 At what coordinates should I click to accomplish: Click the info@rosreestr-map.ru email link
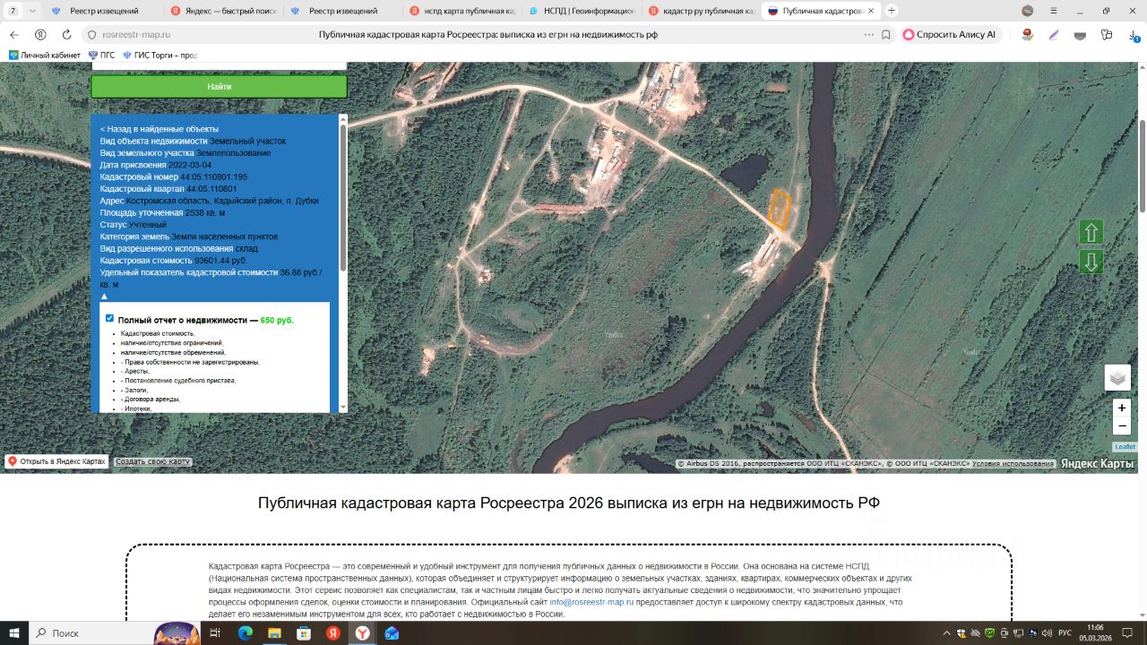click(591, 602)
